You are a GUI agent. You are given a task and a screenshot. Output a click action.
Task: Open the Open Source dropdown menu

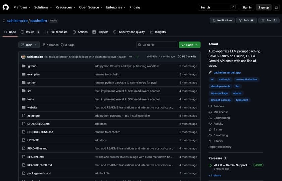coord(91,7)
